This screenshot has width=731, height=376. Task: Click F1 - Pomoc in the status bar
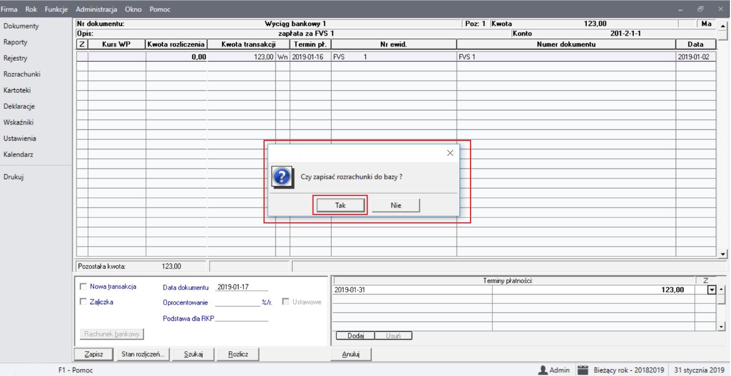[x=76, y=370]
